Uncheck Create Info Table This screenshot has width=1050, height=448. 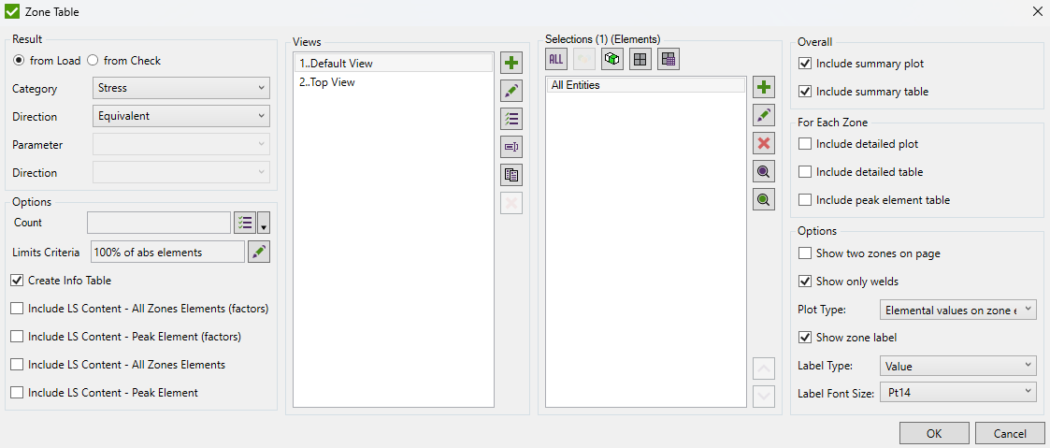coord(17,281)
